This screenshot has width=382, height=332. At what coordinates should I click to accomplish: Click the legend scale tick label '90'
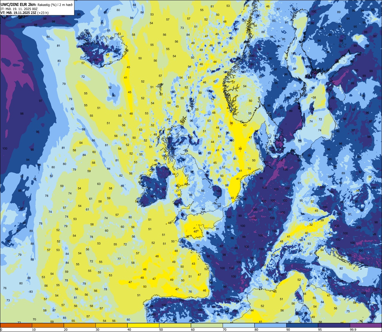coord(288,330)
